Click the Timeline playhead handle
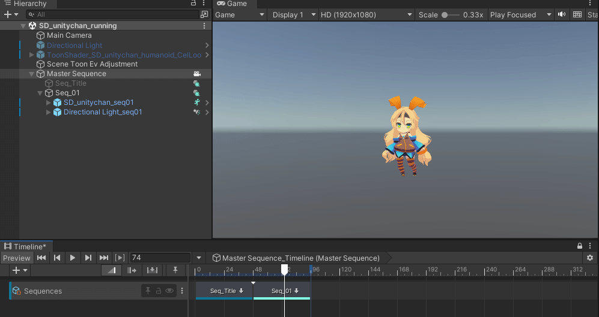Image resolution: width=599 pixels, height=317 pixels. coord(285,270)
